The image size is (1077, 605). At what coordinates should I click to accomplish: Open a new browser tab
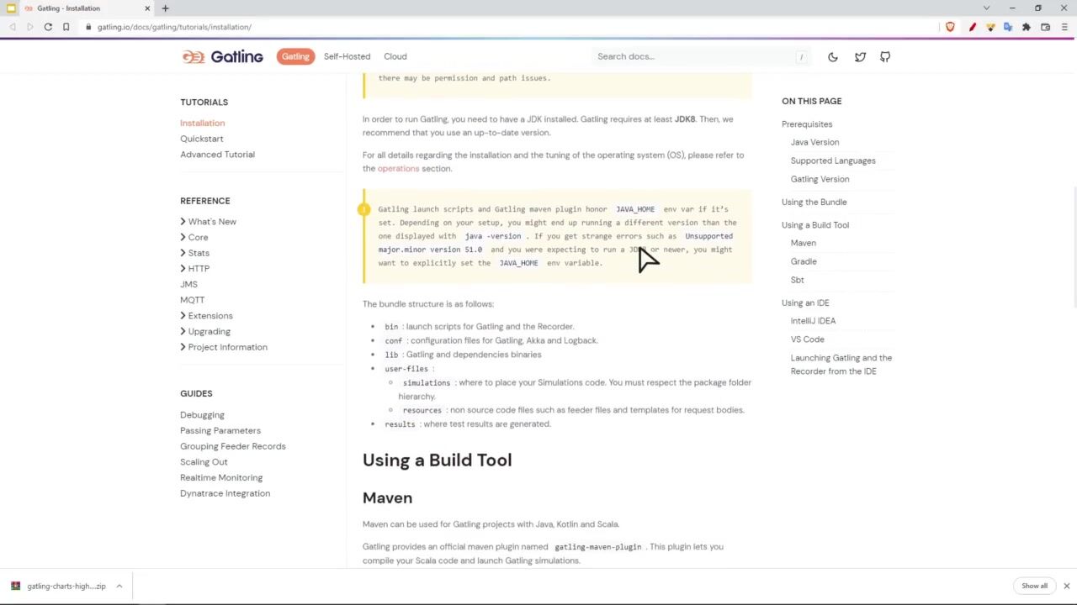point(165,8)
